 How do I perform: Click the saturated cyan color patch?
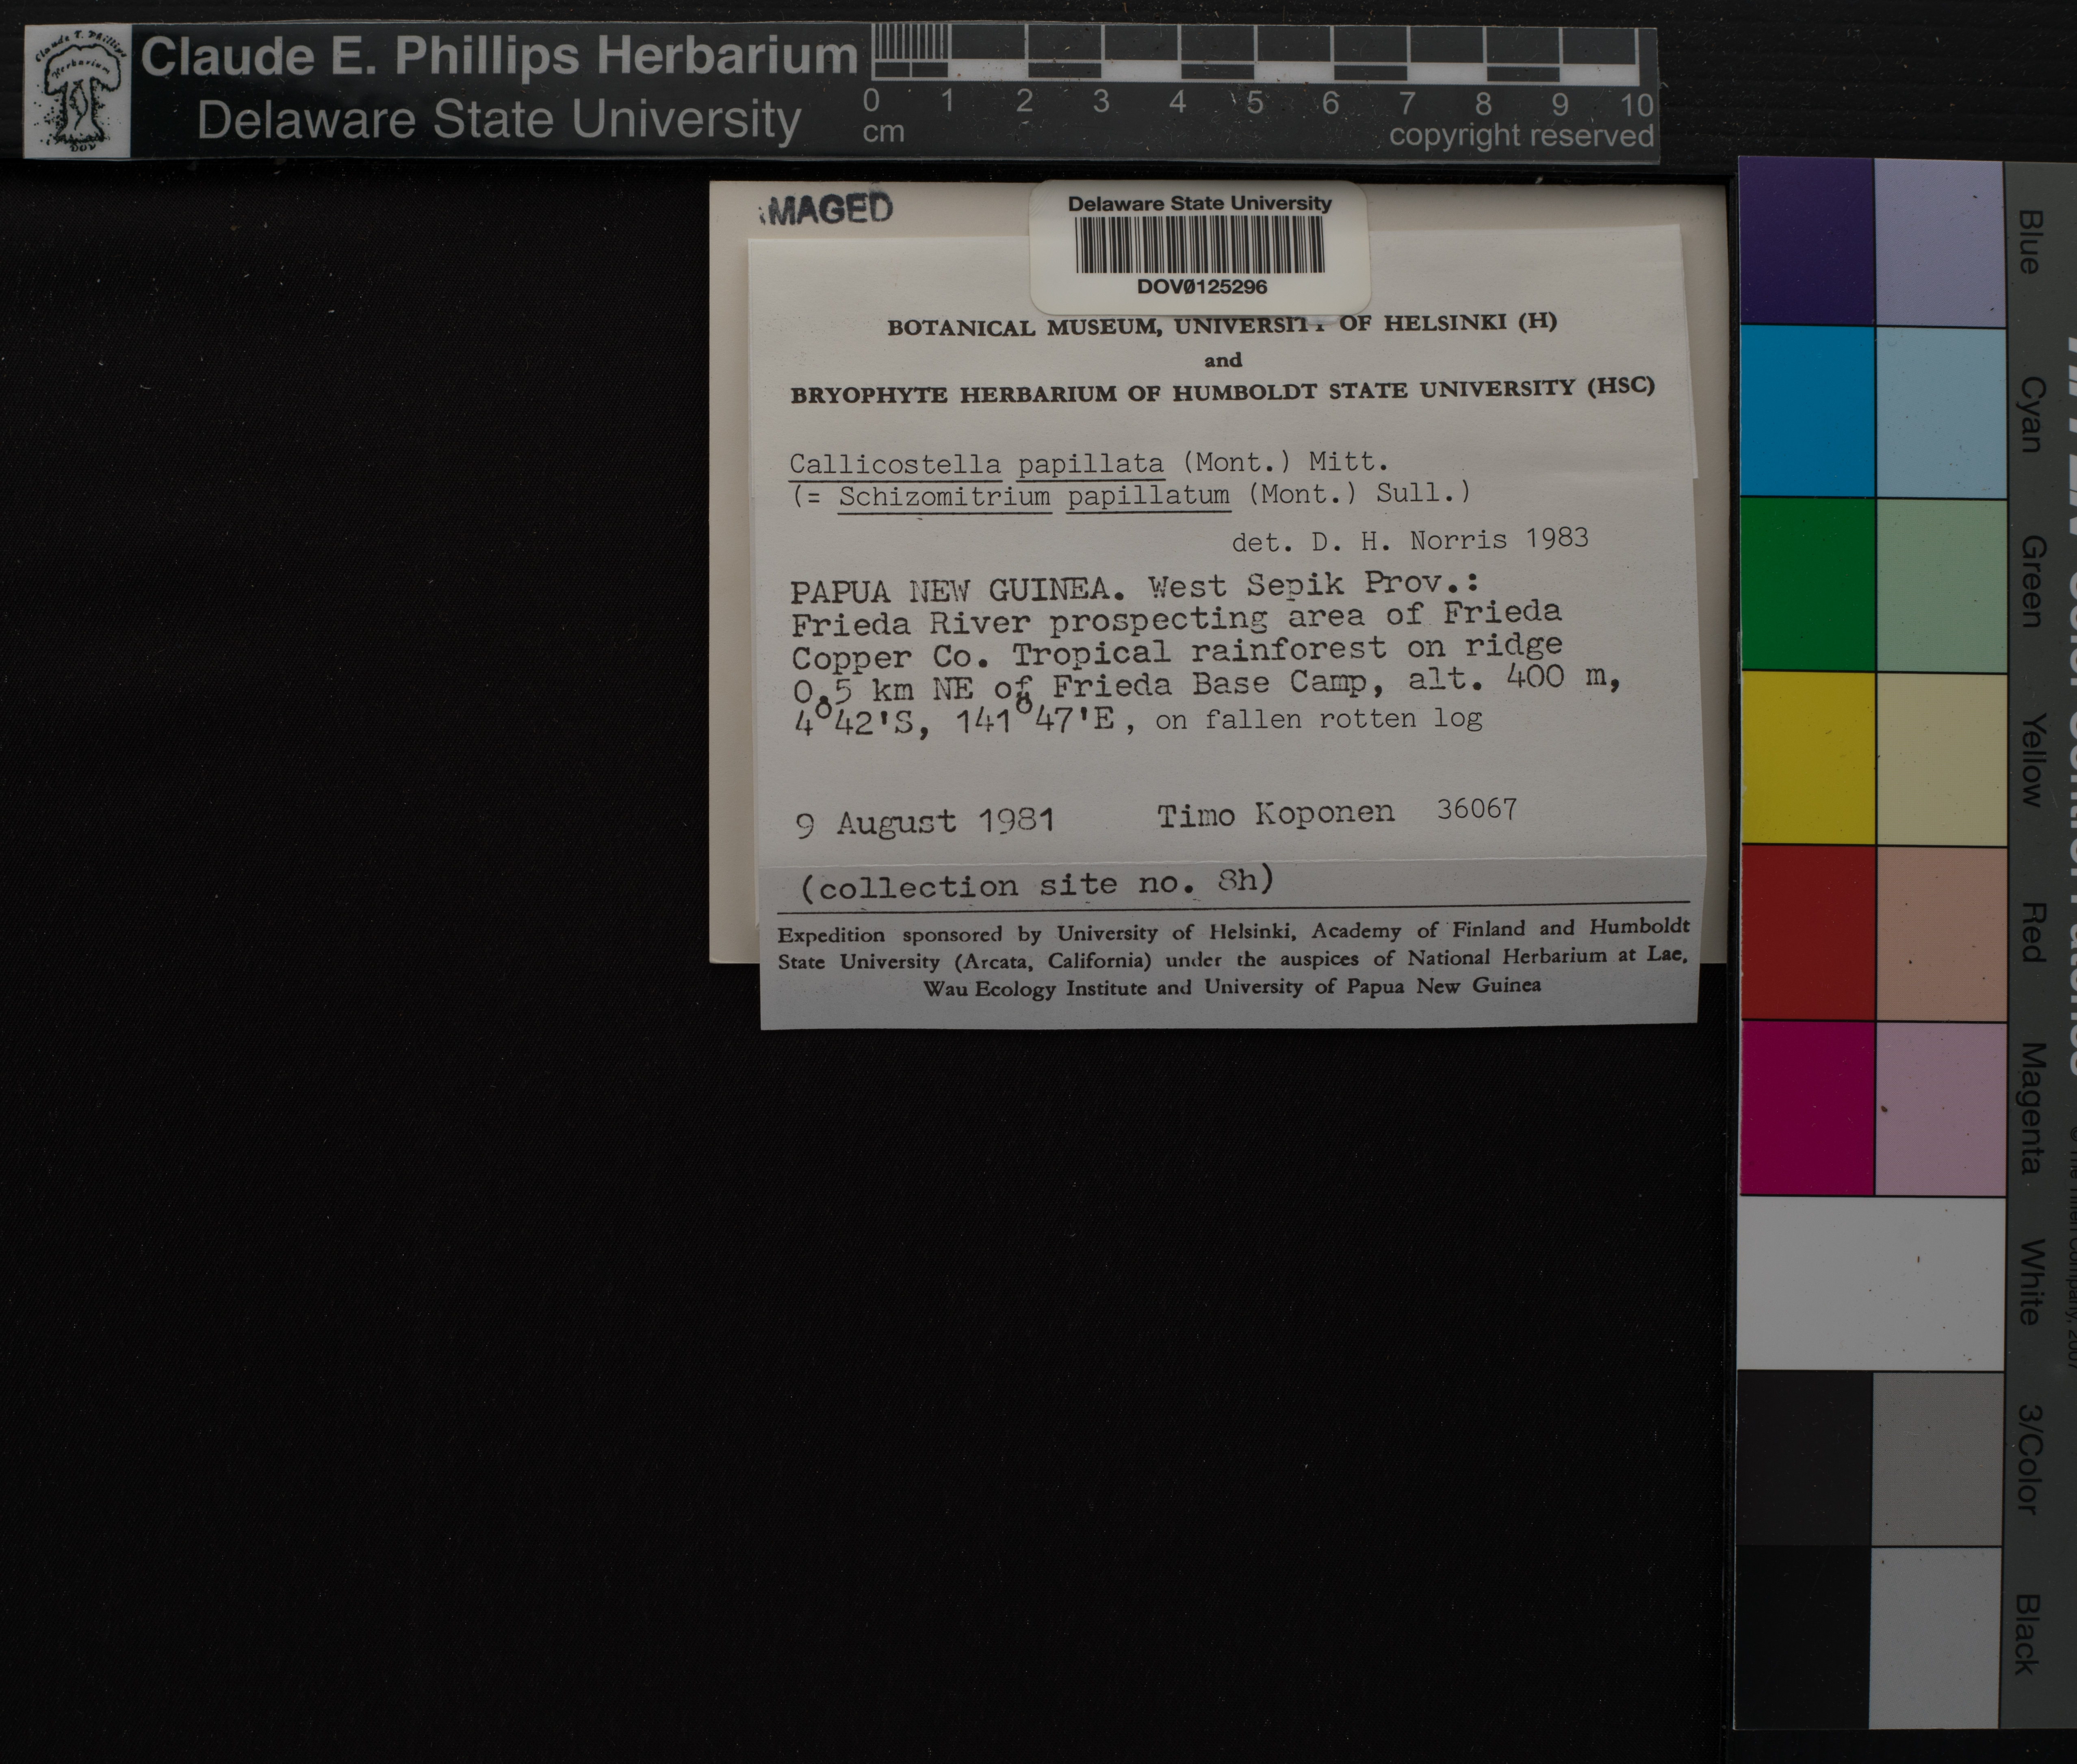point(1806,411)
